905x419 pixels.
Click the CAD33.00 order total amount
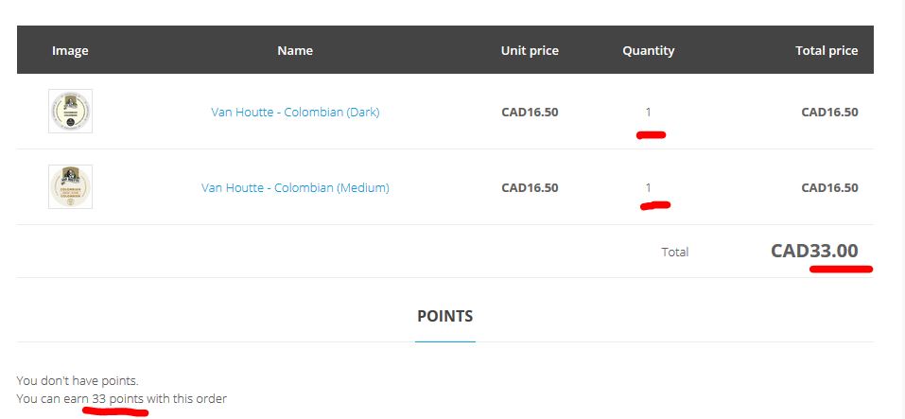tap(814, 251)
